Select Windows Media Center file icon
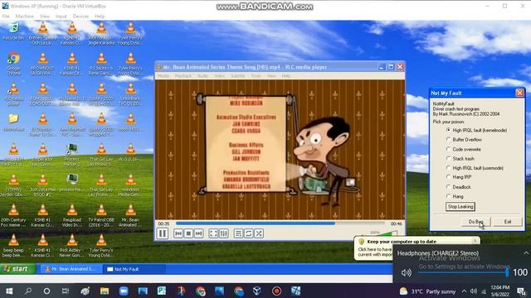Viewport: 531px width, 298px height. (x=130, y=185)
